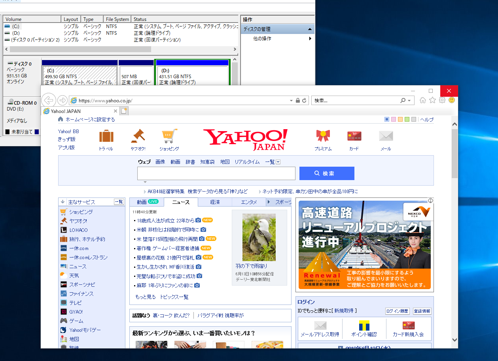498x361 pixels.
Task: Click the File System column header
Action: 117,19
